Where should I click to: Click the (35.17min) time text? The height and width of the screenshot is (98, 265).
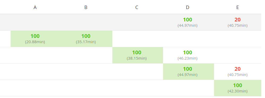tap(86, 42)
